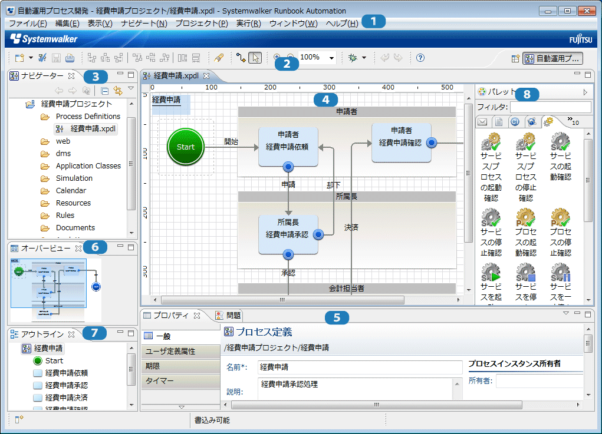
Task: Open the プロジェクト(P) menu
Action: click(202, 24)
